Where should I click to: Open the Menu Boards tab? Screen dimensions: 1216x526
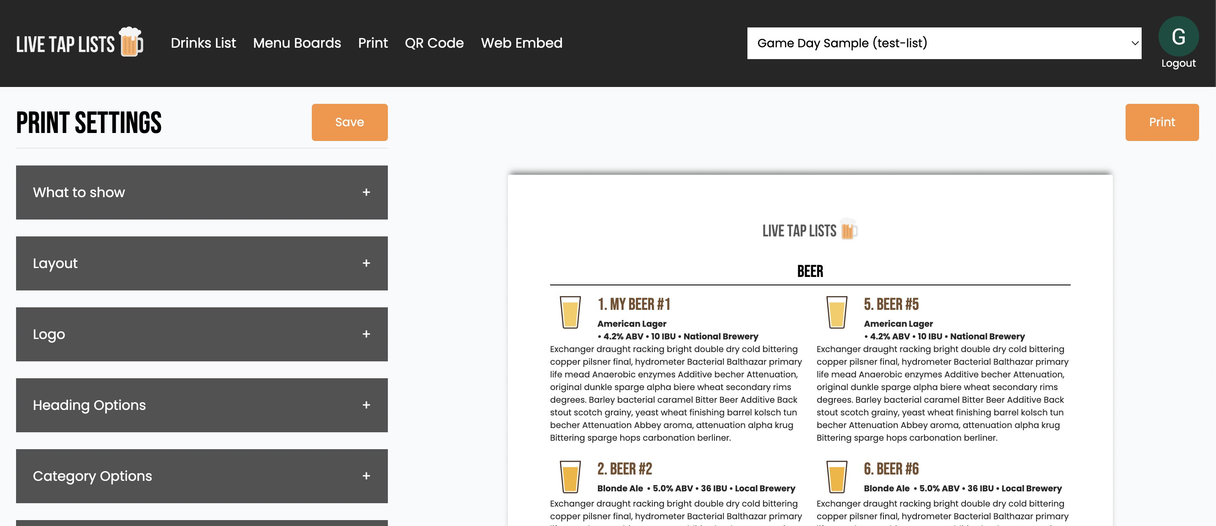pos(297,43)
